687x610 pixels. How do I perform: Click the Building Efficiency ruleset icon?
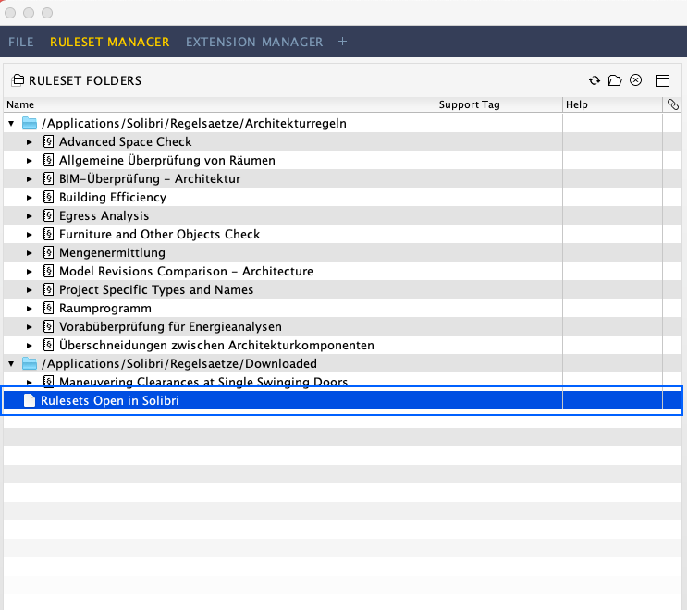[48, 197]
